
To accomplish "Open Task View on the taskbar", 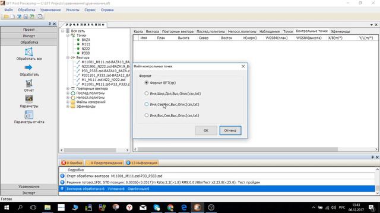I will point(33,208).
